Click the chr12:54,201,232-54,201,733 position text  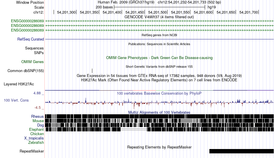(x=189, y=2)
